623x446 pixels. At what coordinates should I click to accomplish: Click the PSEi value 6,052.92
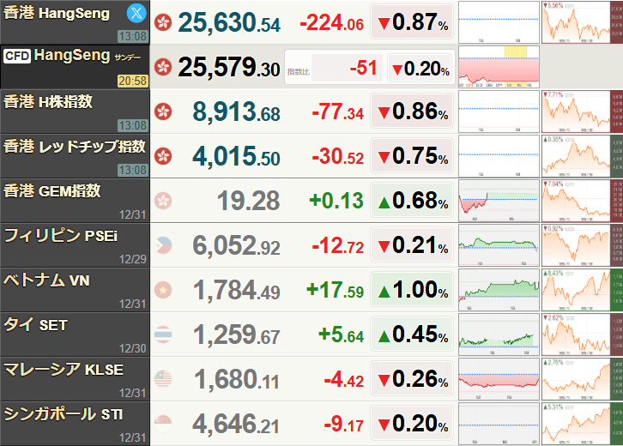click(236, 245)
